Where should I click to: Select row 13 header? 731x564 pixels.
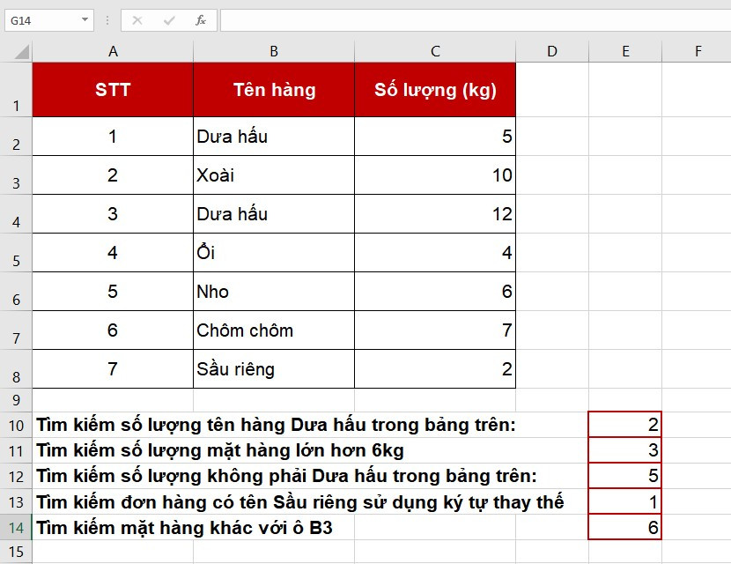(x=16, y=502)
